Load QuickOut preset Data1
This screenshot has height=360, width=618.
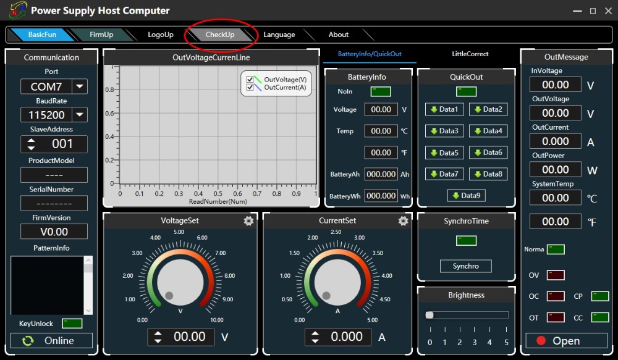click(444, 109)
